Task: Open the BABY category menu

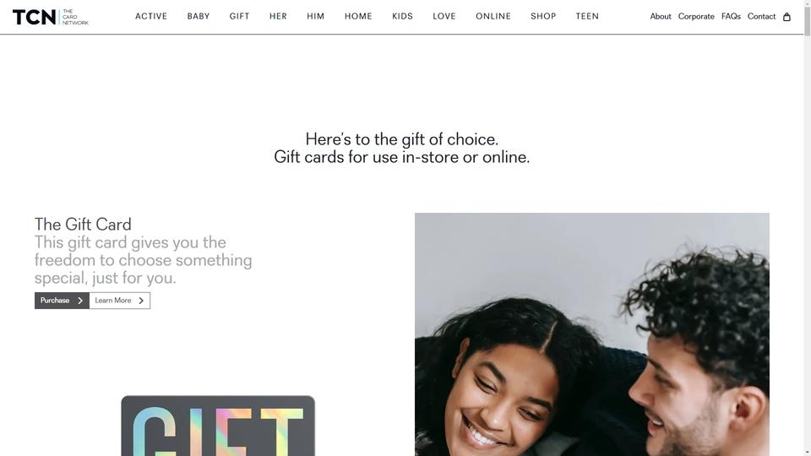Action: 199,17
